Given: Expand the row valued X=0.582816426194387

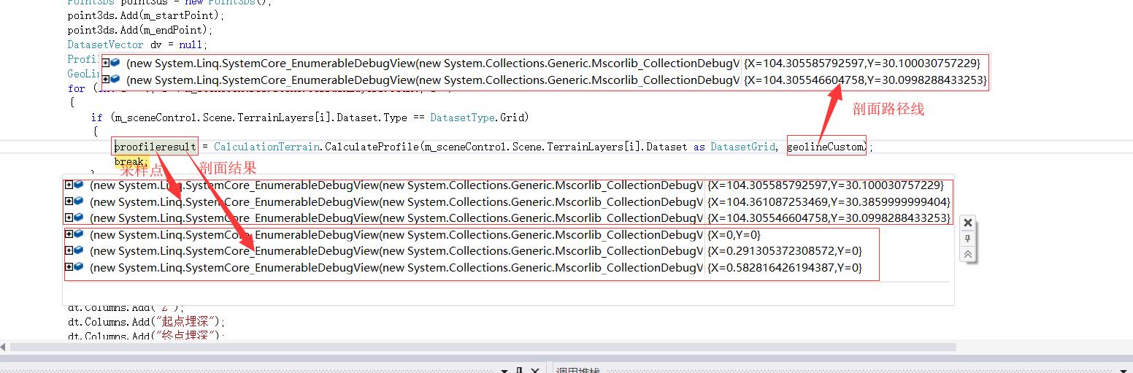Looking at the screenshot, I should [x=69, y=267].
